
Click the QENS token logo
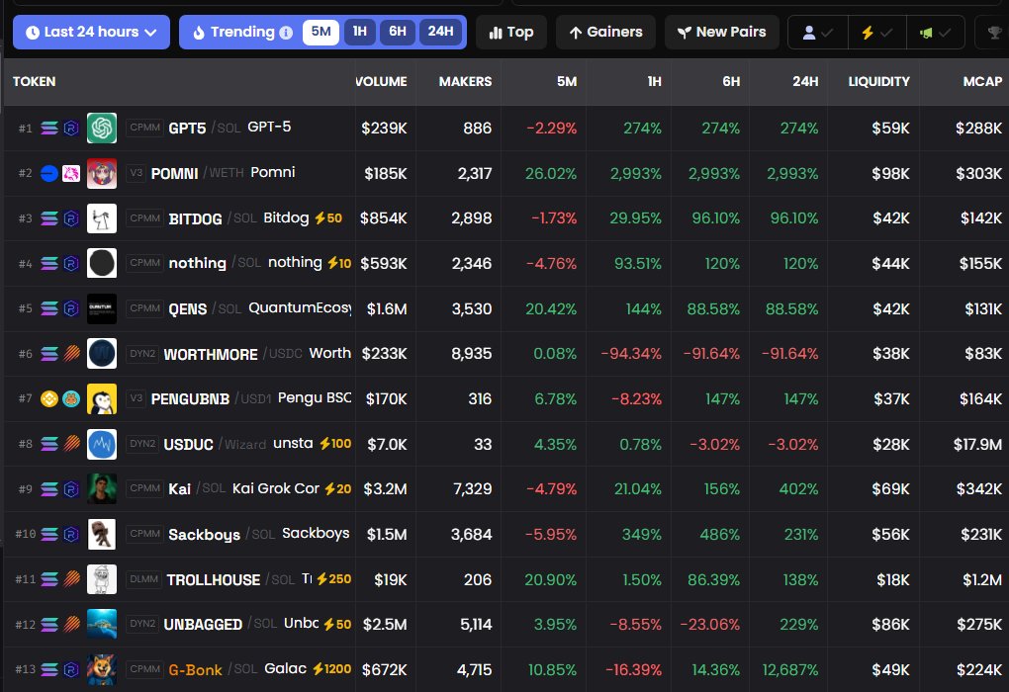coord(102,308)
